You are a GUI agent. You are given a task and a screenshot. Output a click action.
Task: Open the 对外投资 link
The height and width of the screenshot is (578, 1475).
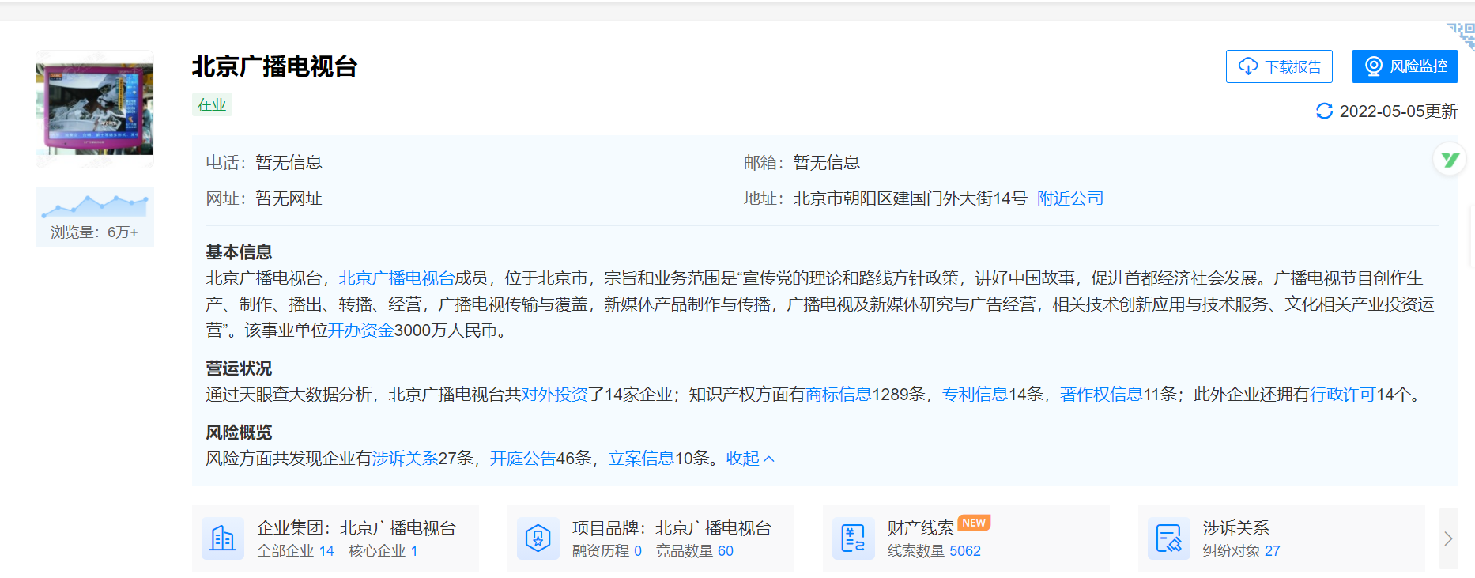click(554, 395)
